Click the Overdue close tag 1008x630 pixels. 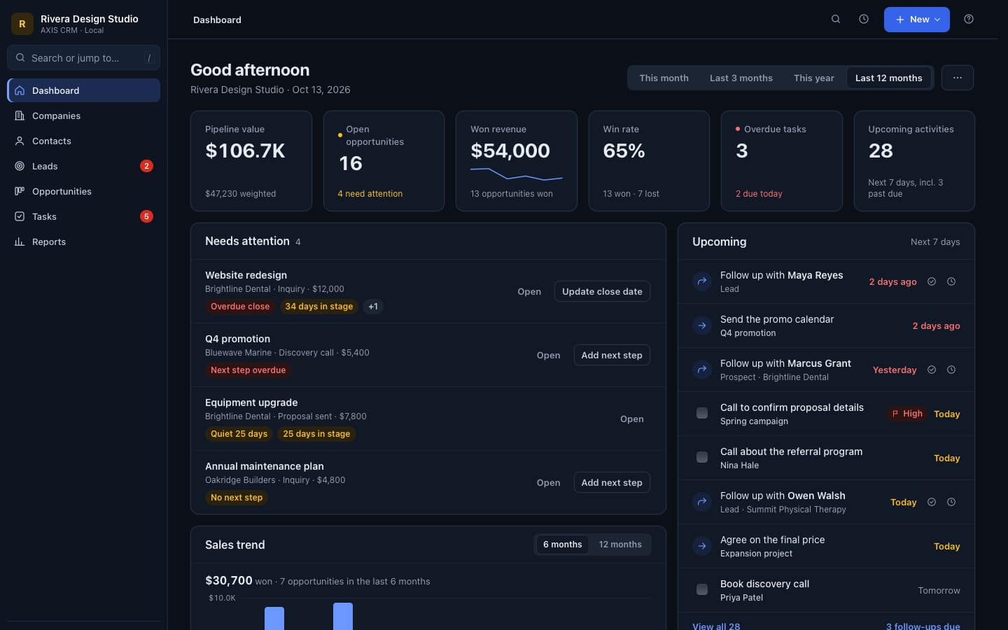[240, 307]
